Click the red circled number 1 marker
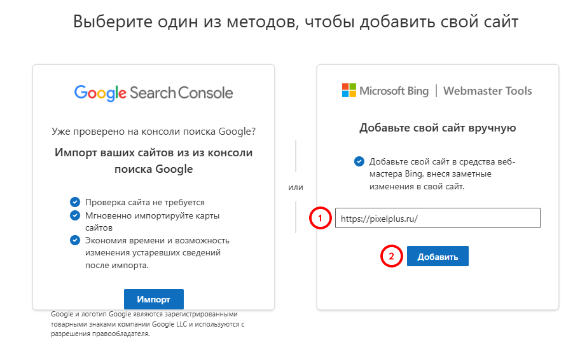The height and width of the screenshot is (345, 587). click(x=321, y=219)
